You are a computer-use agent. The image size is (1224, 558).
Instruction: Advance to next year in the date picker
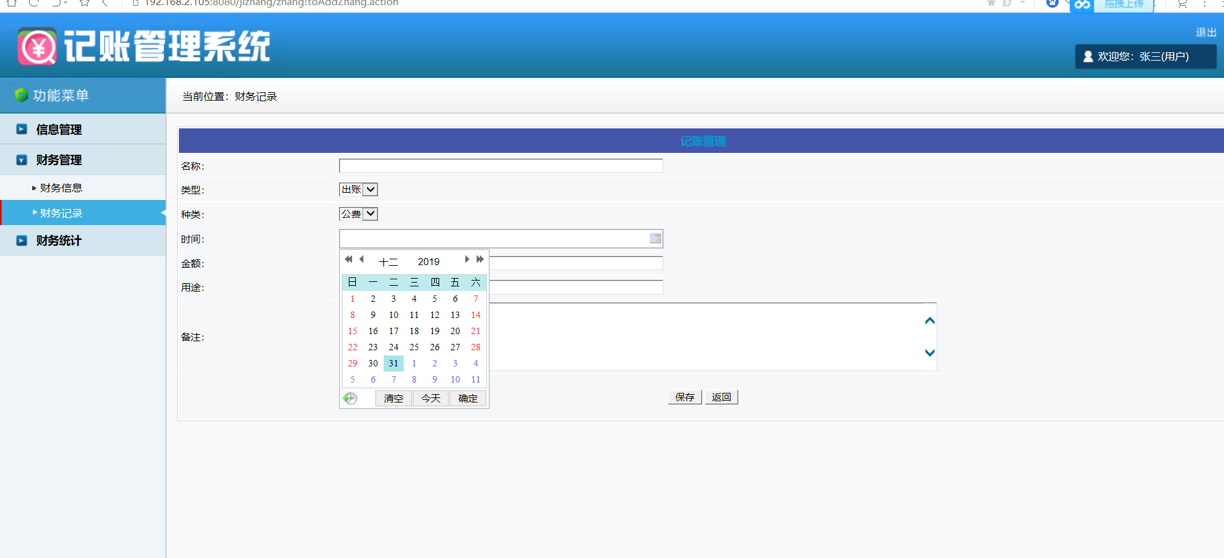point(480,259)
